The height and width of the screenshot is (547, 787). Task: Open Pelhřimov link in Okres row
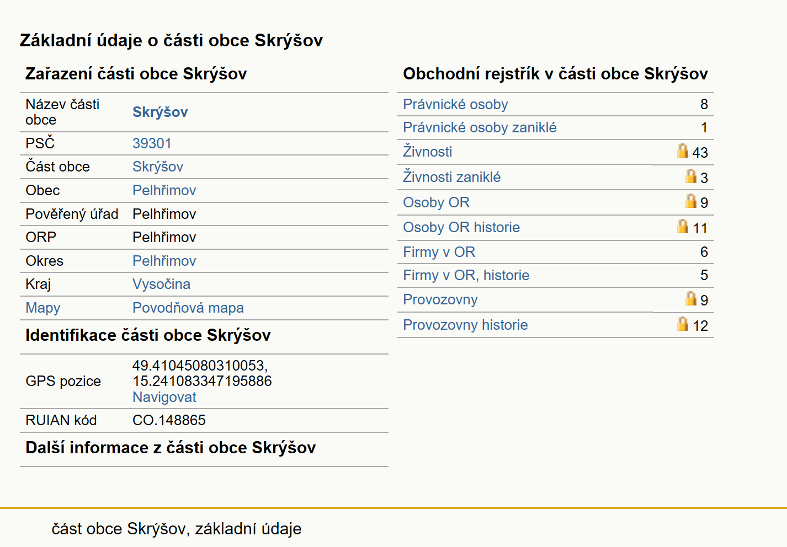pyautogui.click(x=164, y=261)
